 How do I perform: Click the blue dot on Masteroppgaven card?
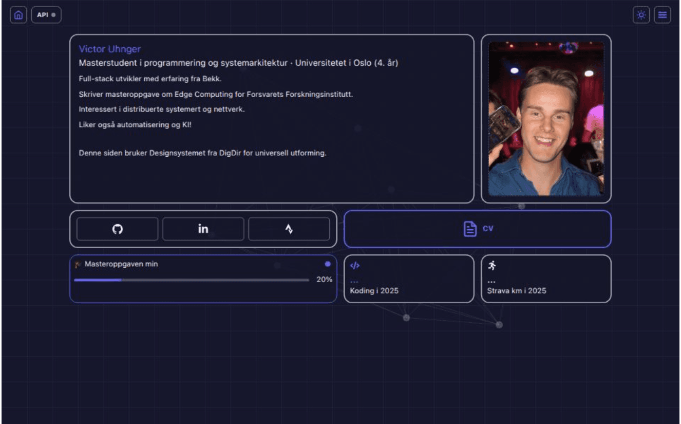click(x=328, y=264)
